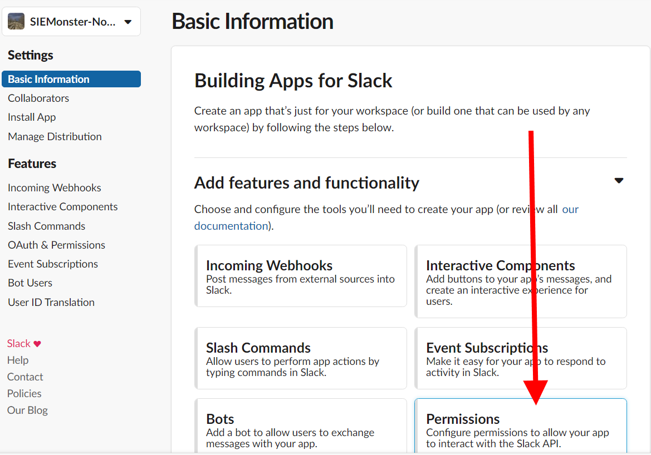
Task: Open the Our Blog footer link
Action: pyautogui.click(x=27, y=410)
